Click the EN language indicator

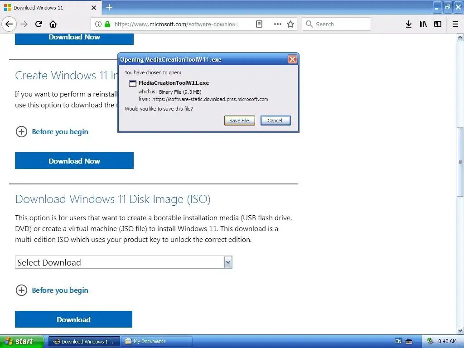click(398, 341)
